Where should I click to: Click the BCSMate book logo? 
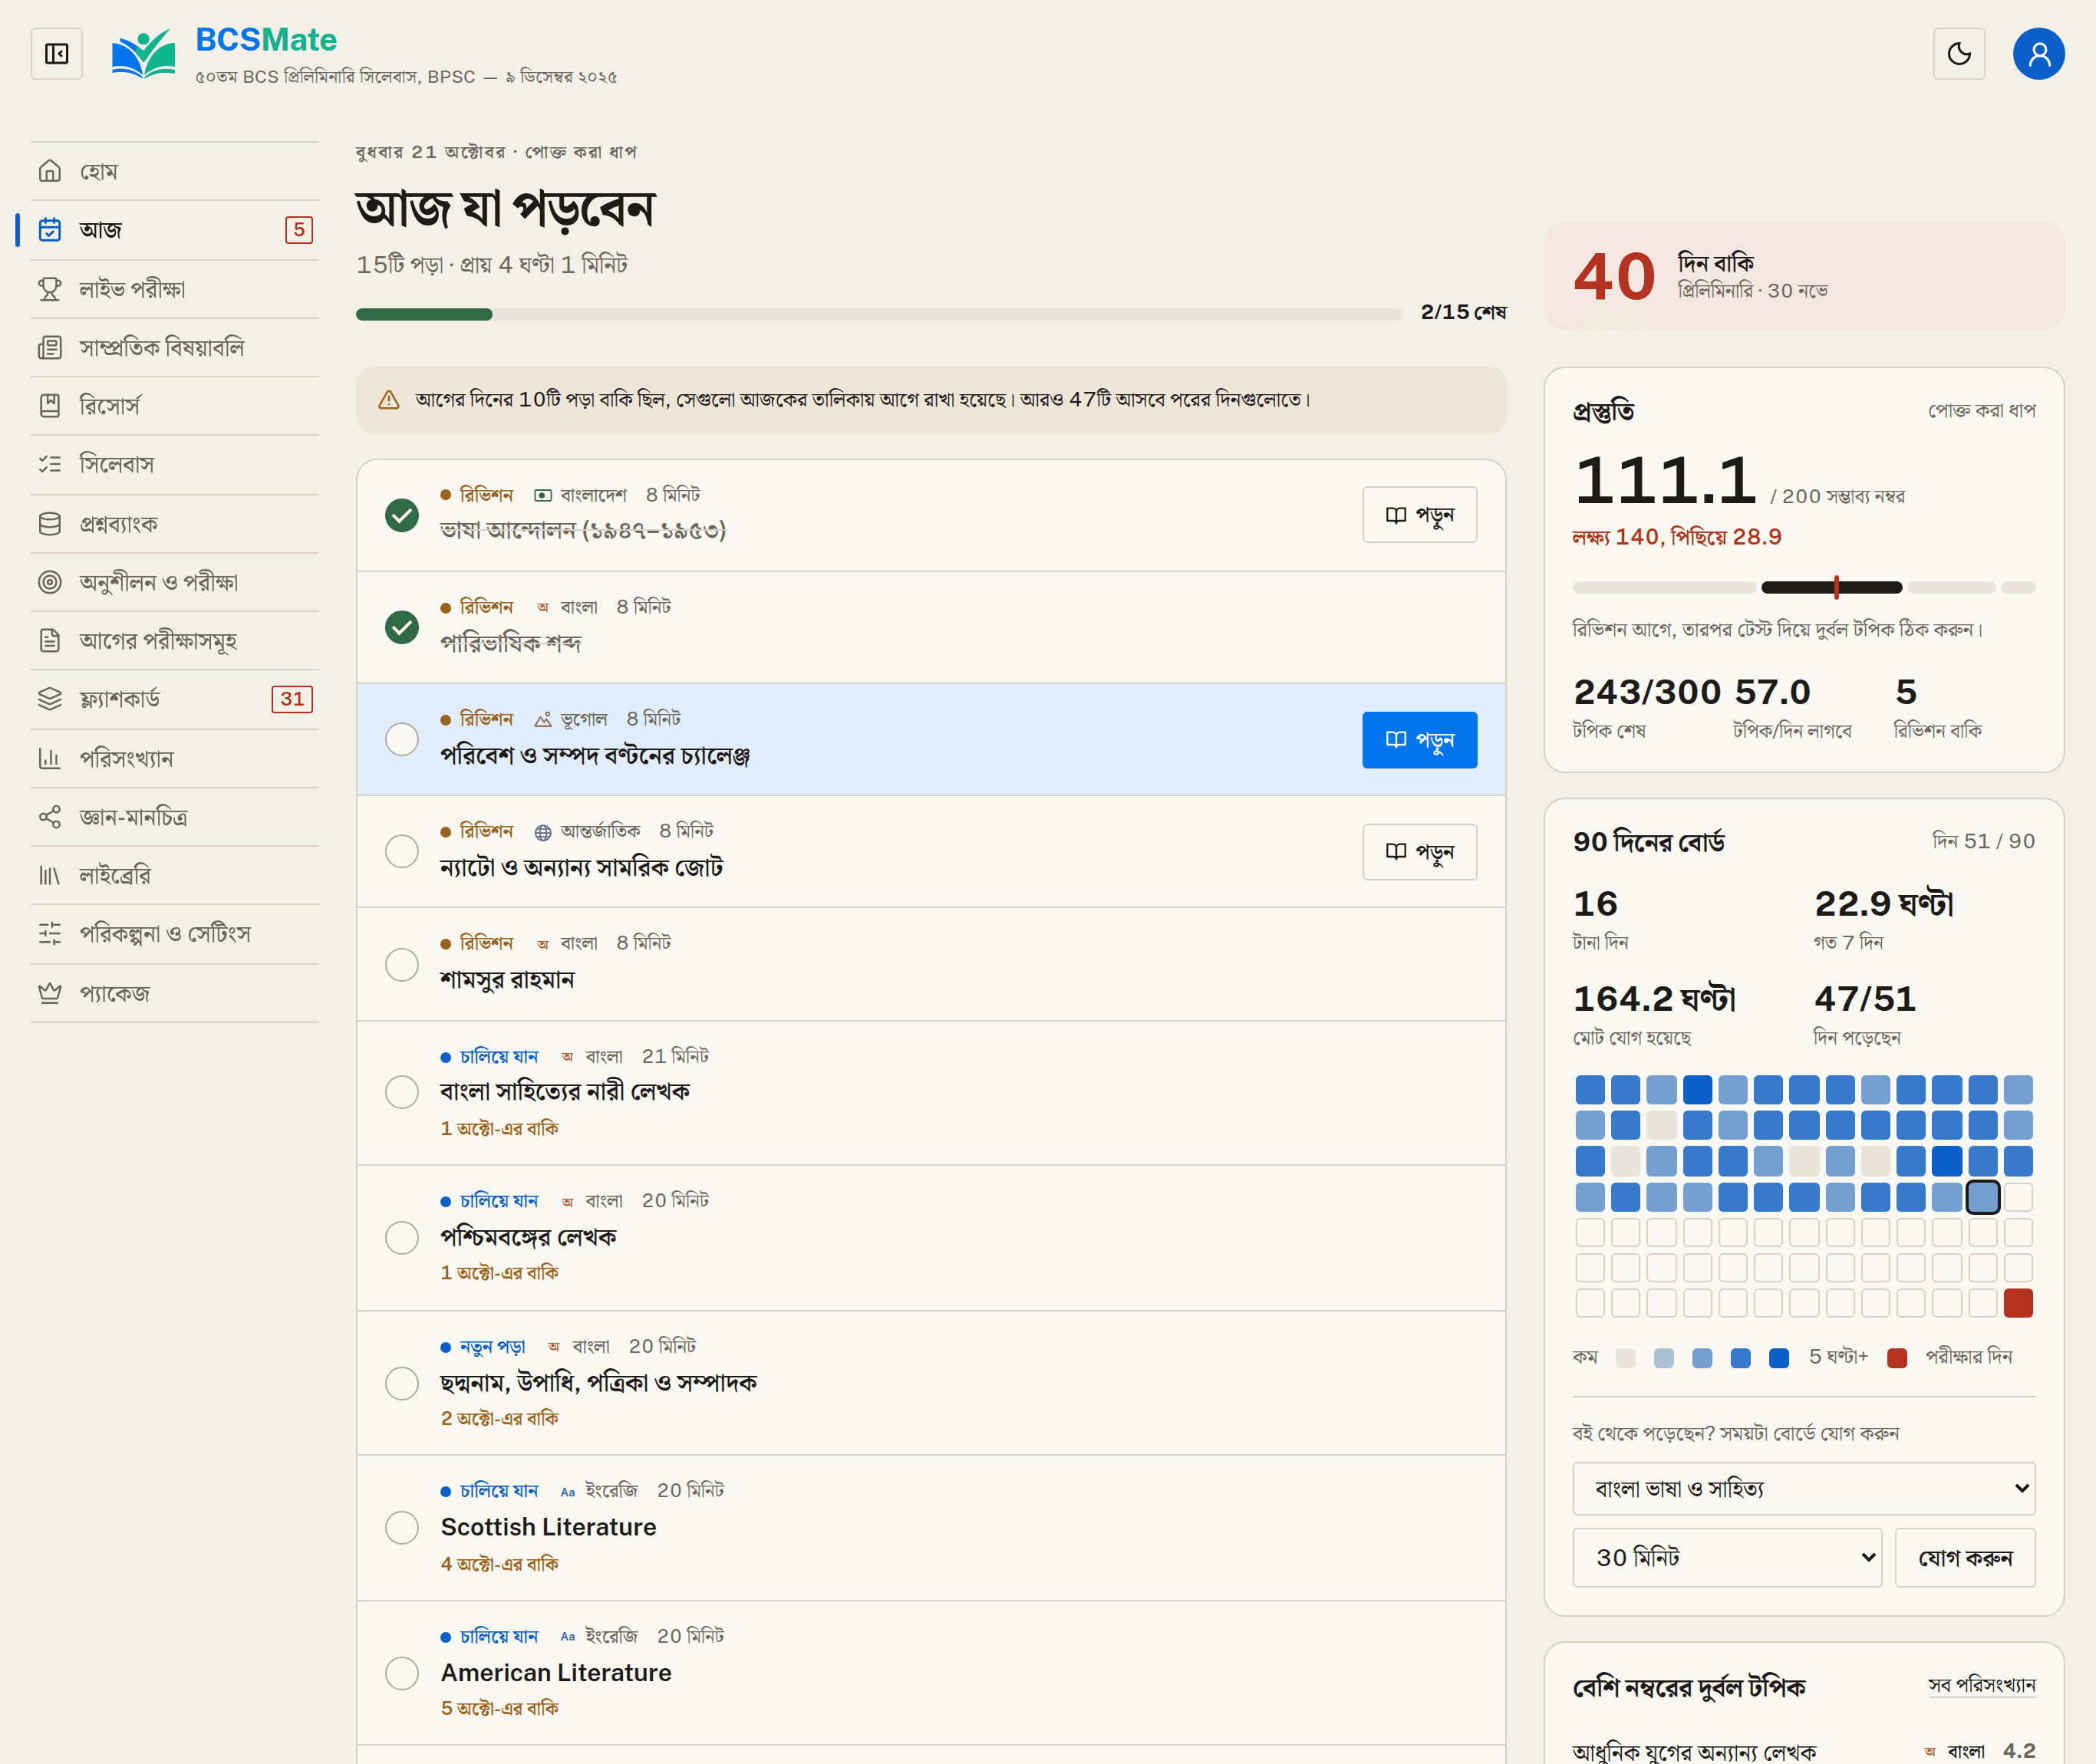pyautogui.click(x=143, y=53)
